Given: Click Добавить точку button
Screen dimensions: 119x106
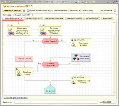Looking at the screenshot, I should [87, 11].
